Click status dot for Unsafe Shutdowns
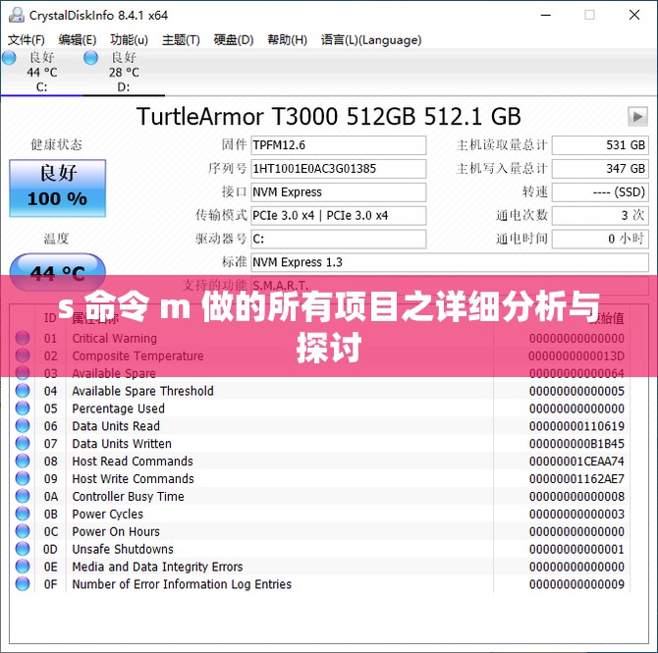658x653 pixels. (x=23, y=549)
